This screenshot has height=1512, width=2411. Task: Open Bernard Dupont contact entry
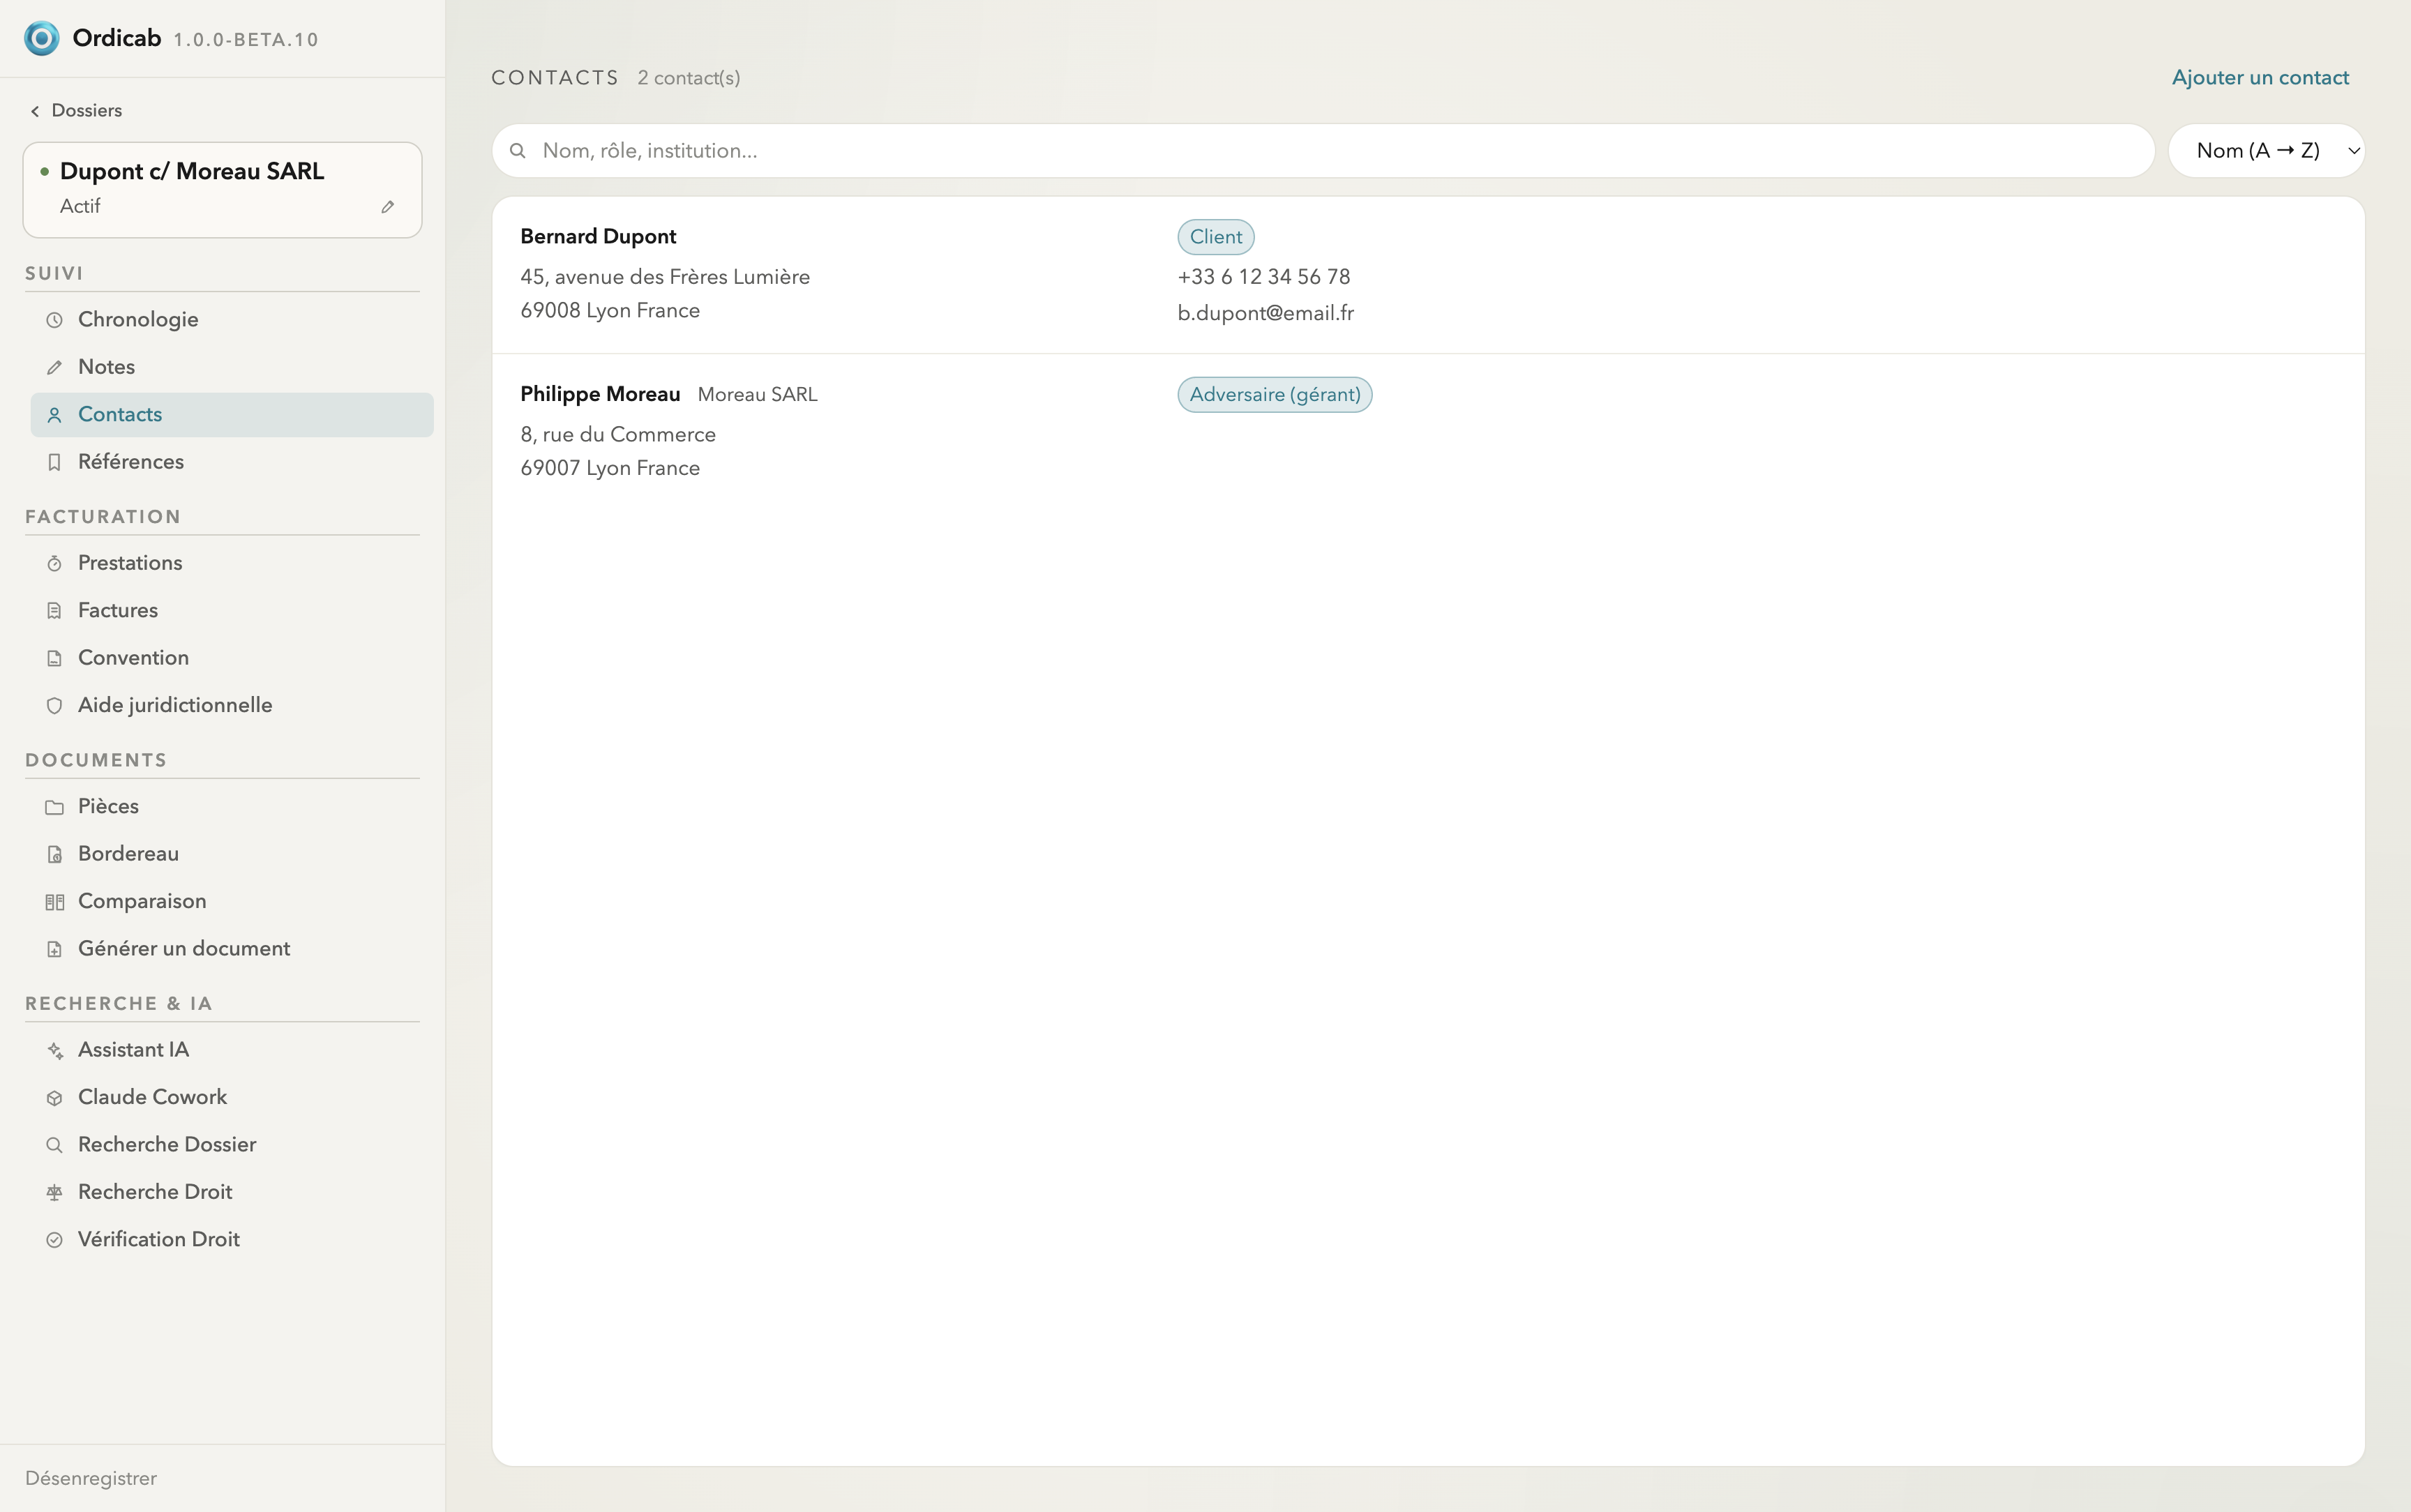(1428, 275)
